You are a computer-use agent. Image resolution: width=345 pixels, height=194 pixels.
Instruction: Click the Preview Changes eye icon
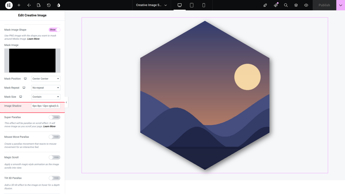point(306,5)
